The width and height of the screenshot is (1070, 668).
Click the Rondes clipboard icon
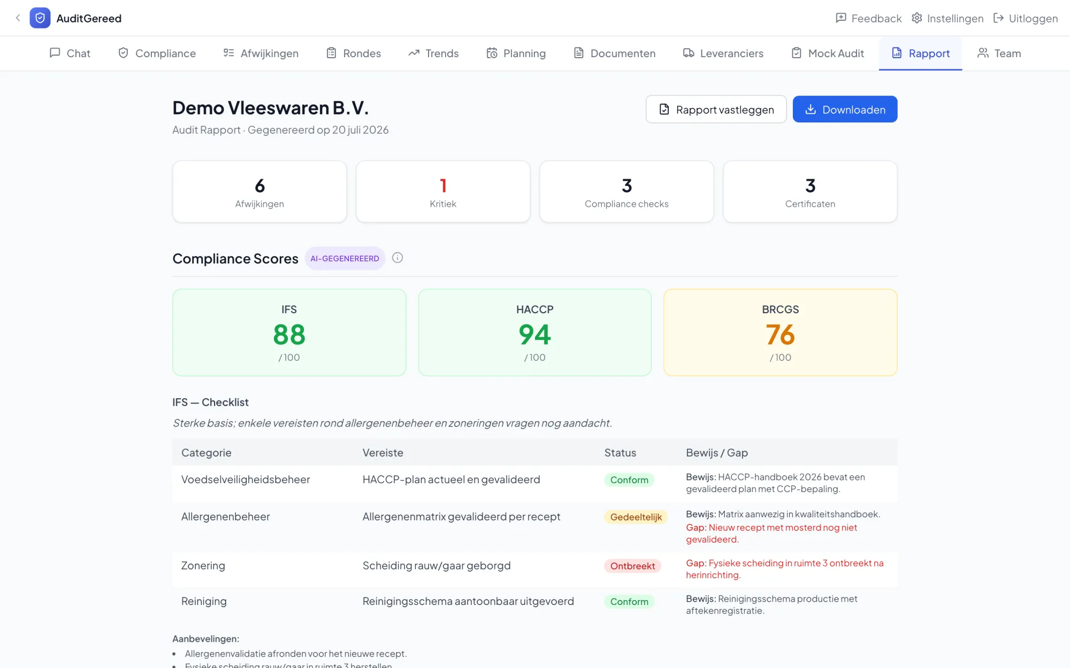pyautogui.click(x=331, y=53)
